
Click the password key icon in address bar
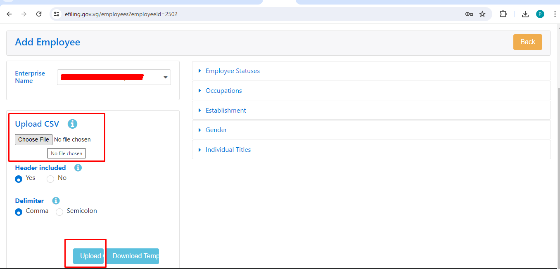tap(469, 14)
